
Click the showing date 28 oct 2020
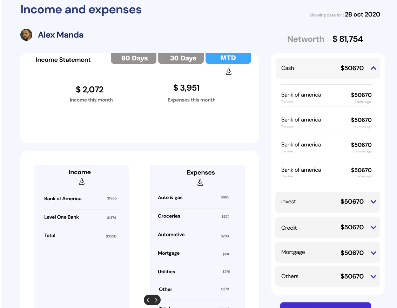[362, 14]
